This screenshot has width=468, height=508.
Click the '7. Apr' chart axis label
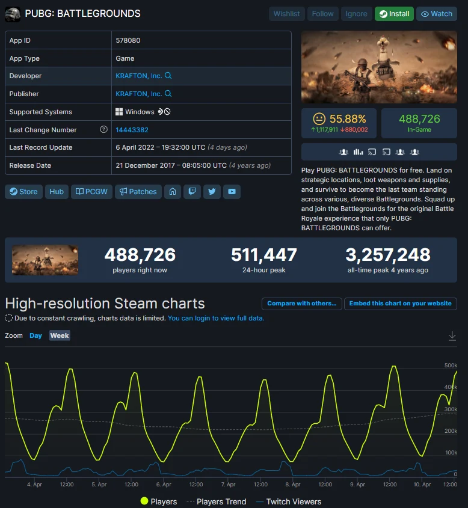228,485
